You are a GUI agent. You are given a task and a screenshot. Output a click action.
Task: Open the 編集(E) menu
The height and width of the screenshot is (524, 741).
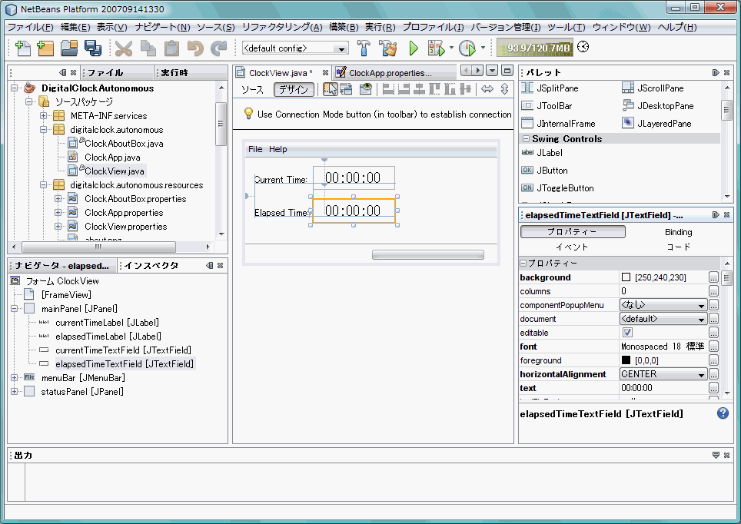(x=75, y=27)
